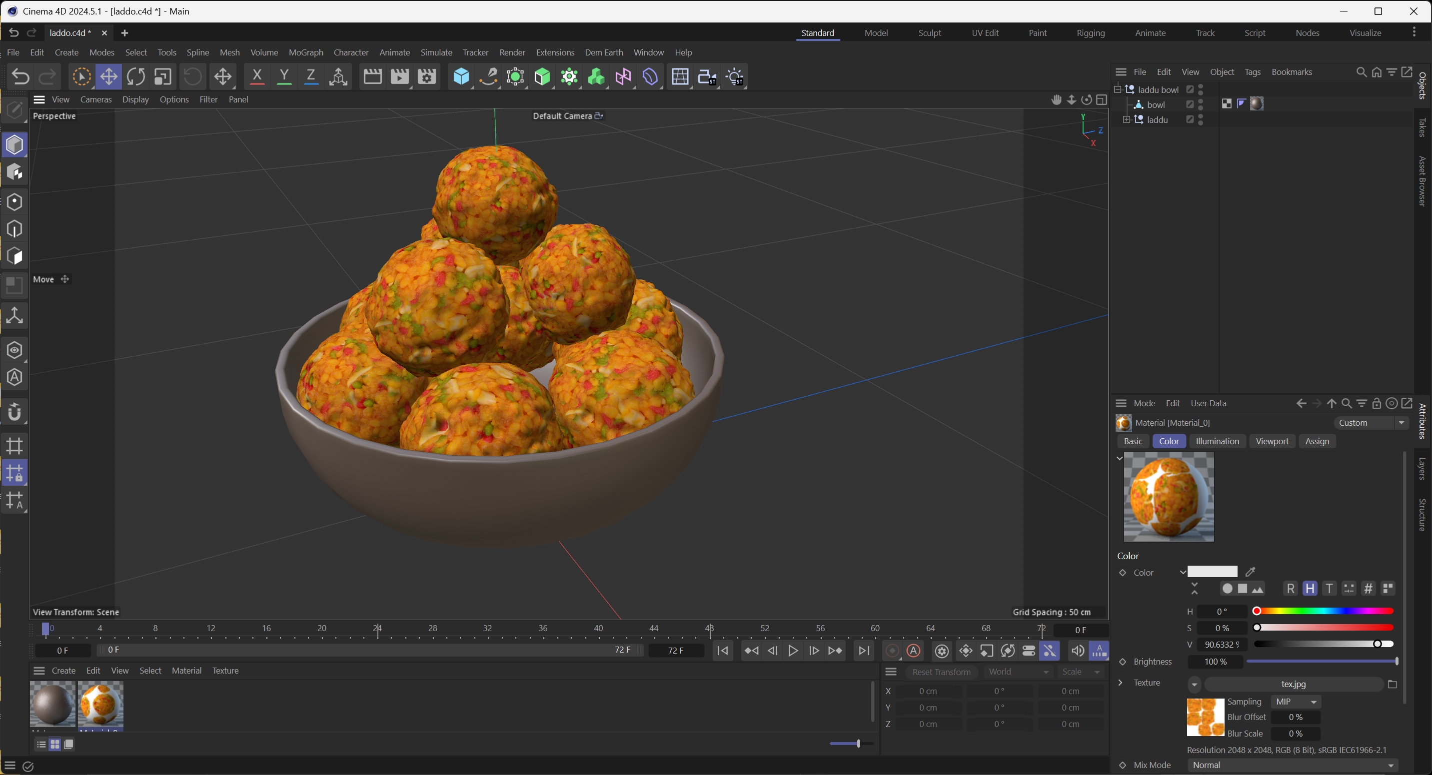The image size is (1432, 775).
Task: Switch to the Illumination tab
Action: (1217, 441)
